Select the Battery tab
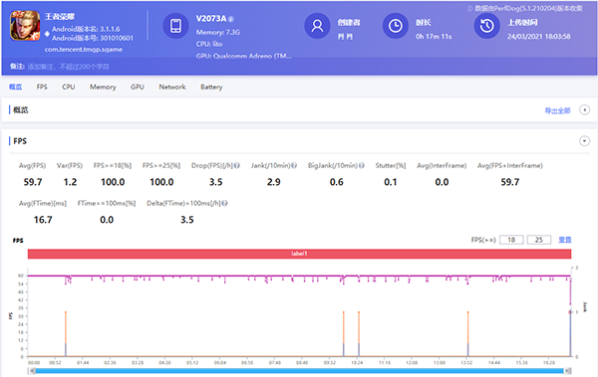The image size is (598, 377). click(x=211, y=87)
